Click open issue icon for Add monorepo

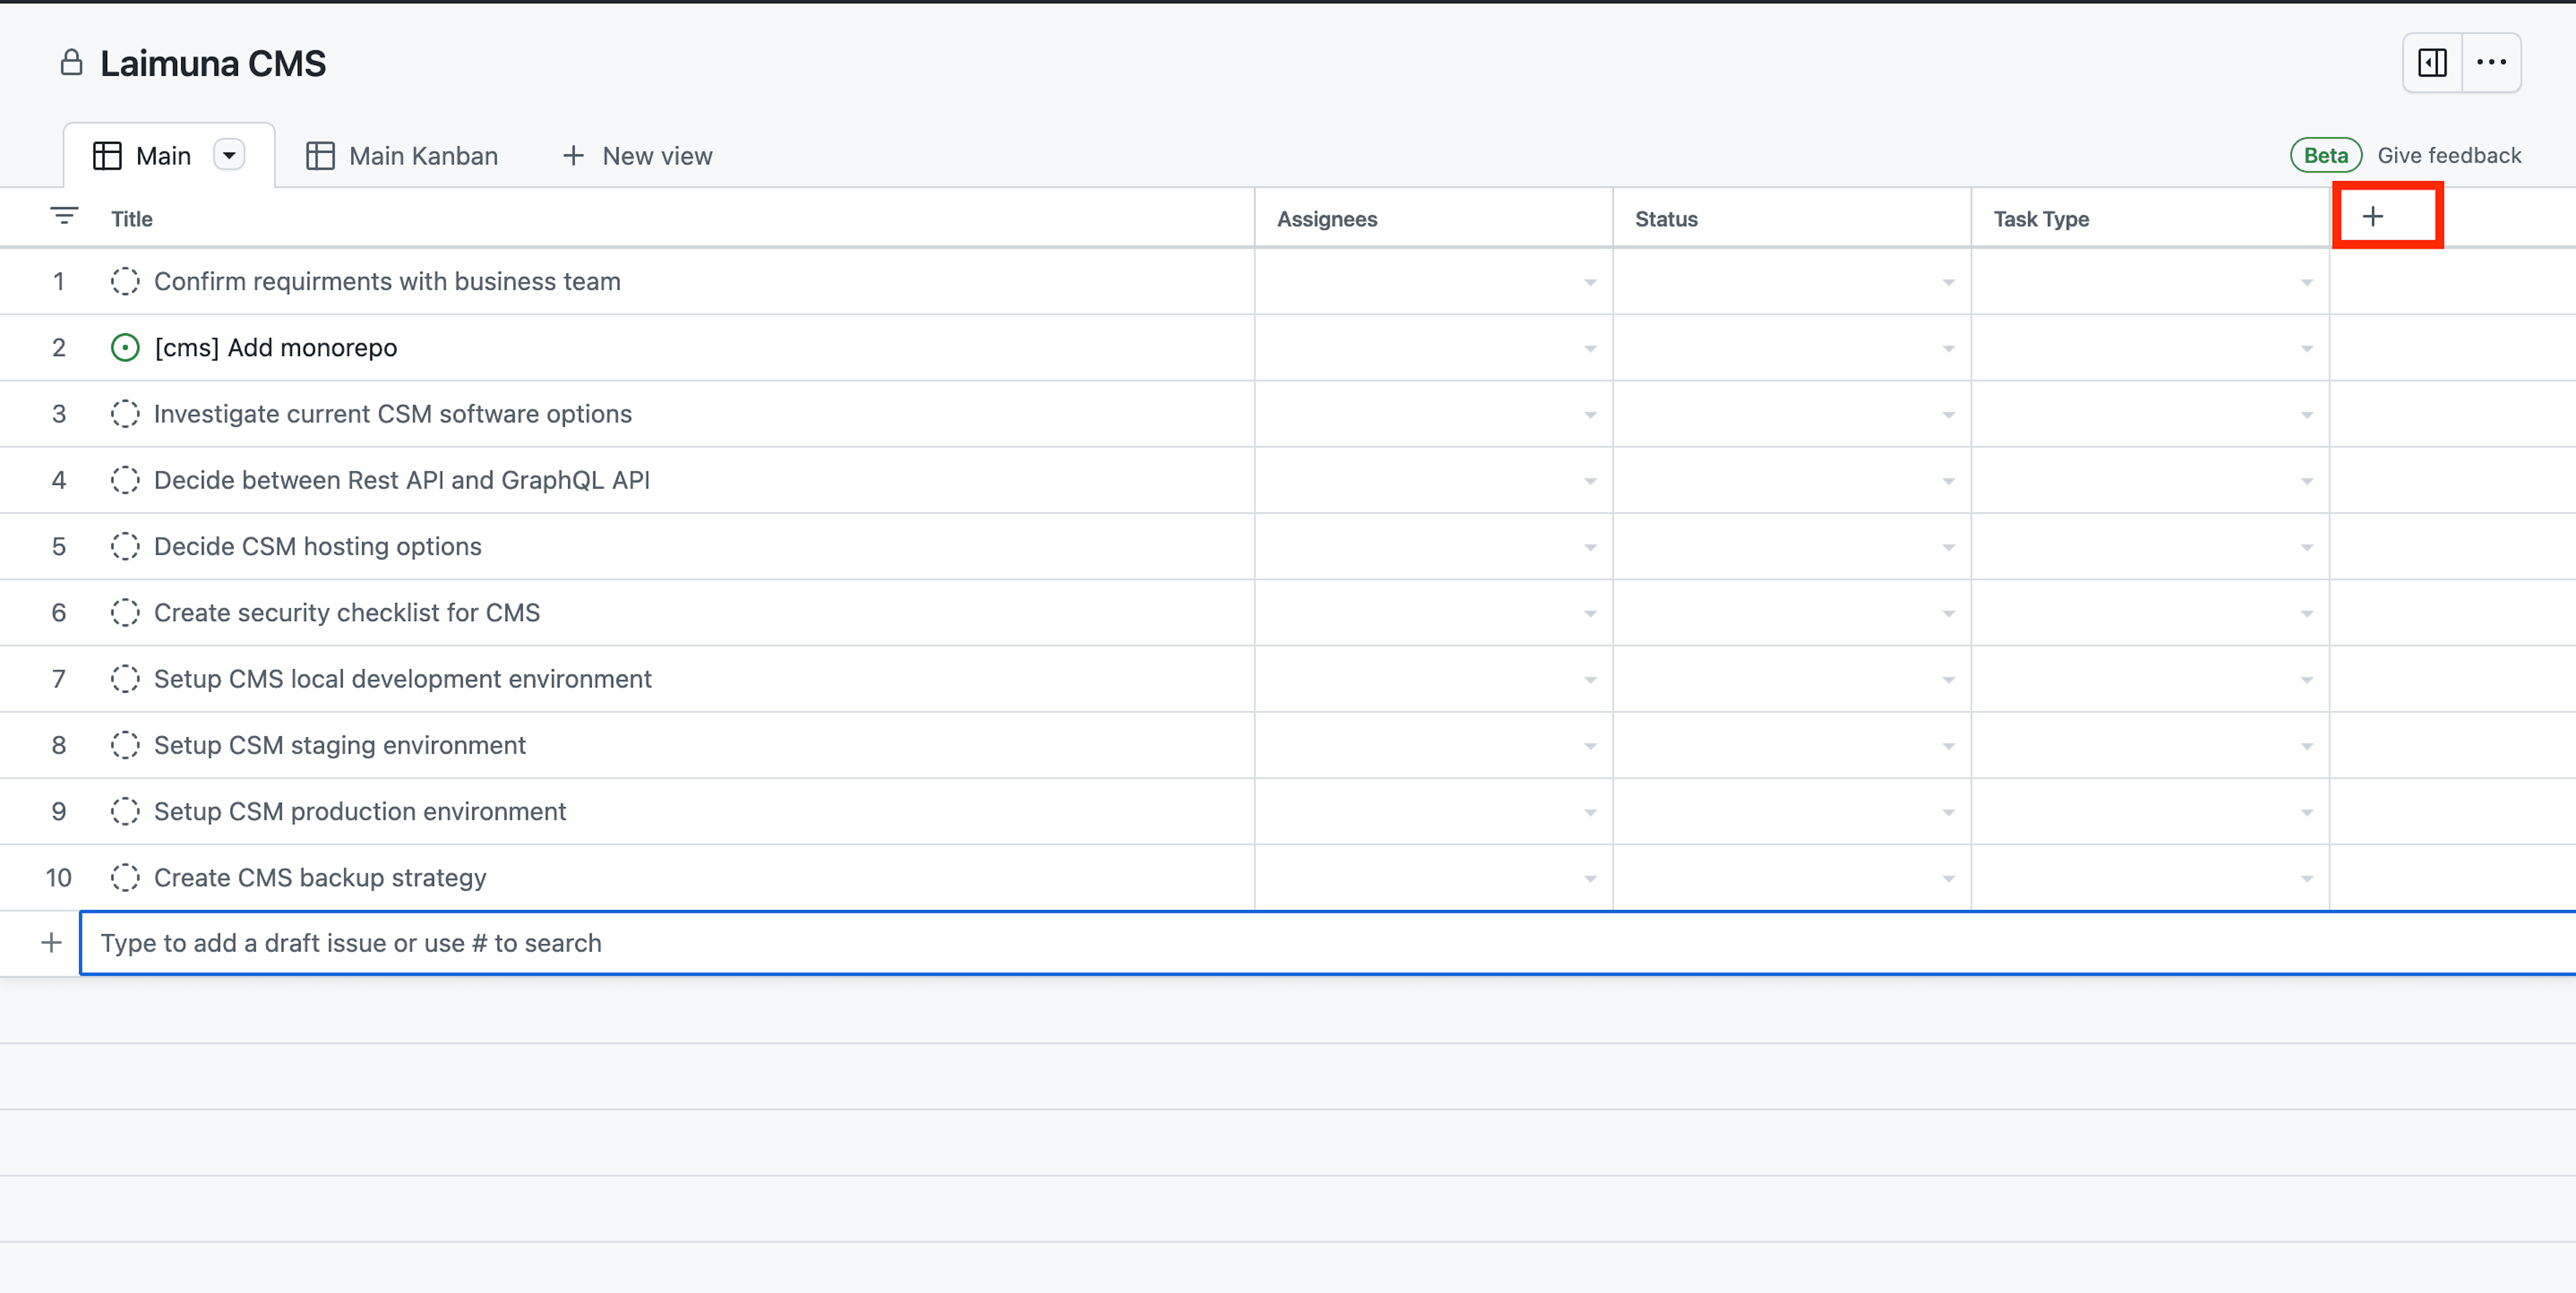click(x=125, y=348)
